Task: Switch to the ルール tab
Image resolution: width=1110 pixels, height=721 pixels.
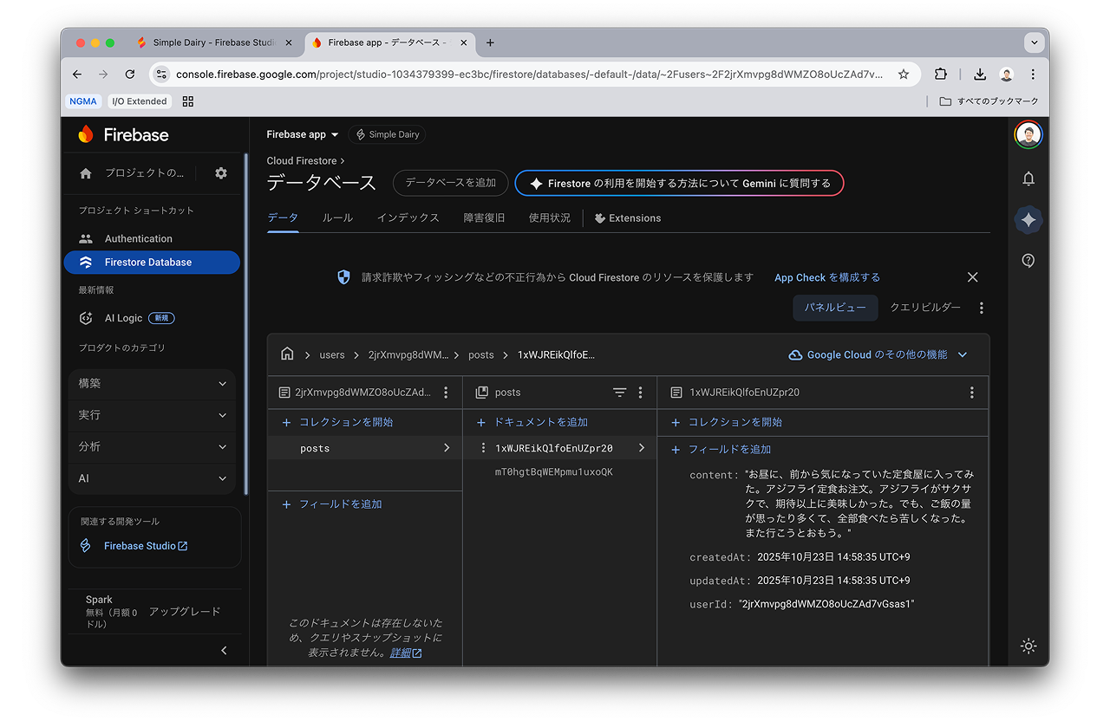Action: click(337, 218)
